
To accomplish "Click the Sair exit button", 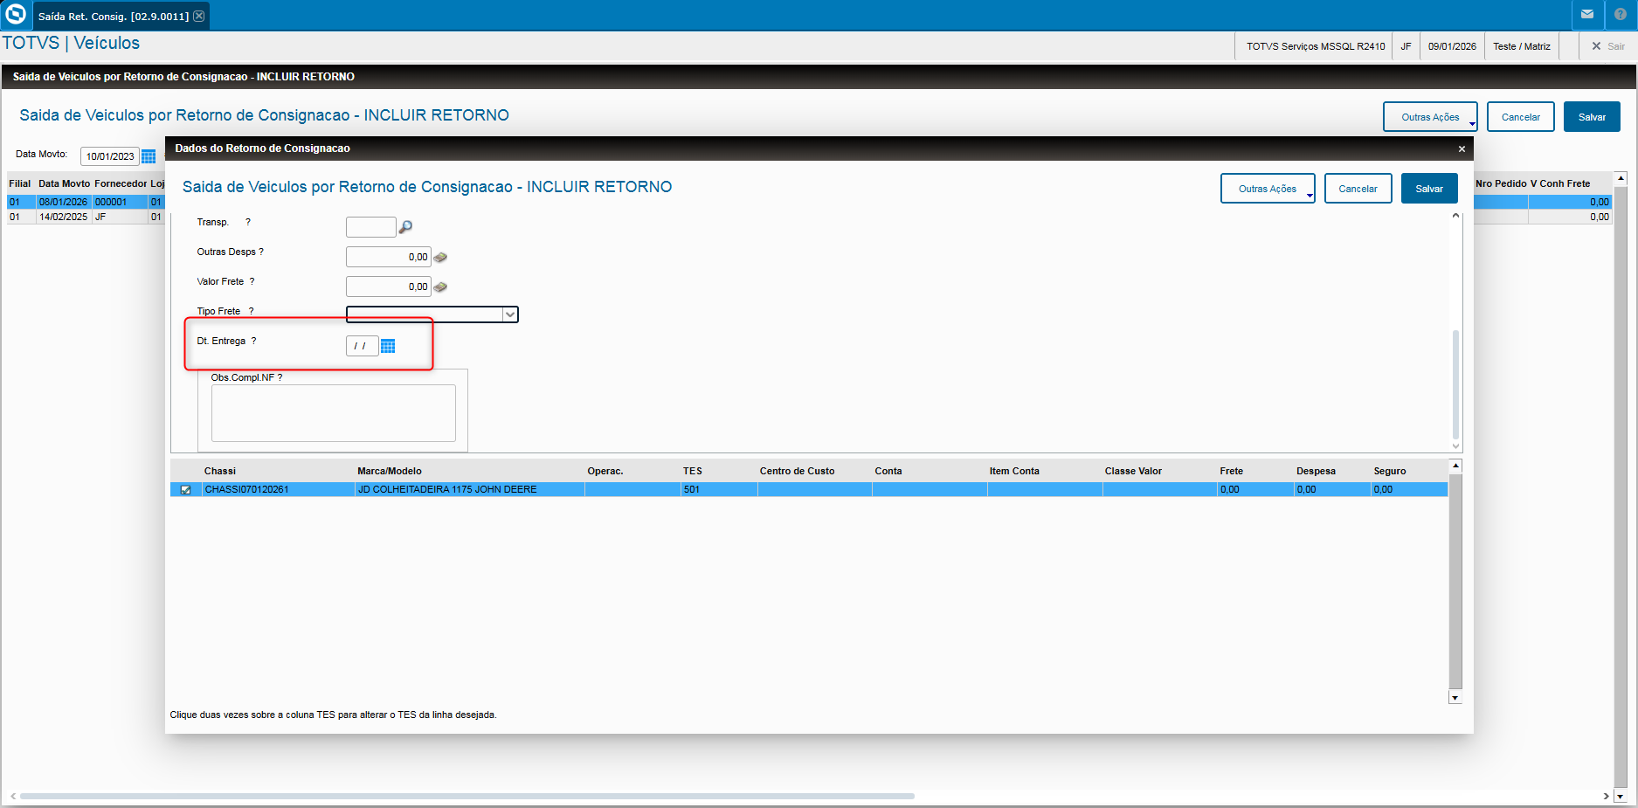I will tap(1608, 46).
